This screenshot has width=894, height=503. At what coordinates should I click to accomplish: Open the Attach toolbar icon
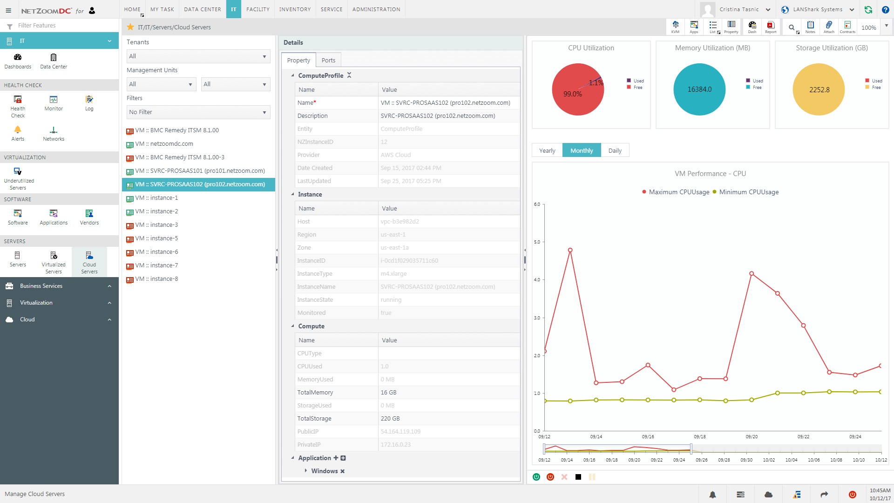click(x=829, y=27)
